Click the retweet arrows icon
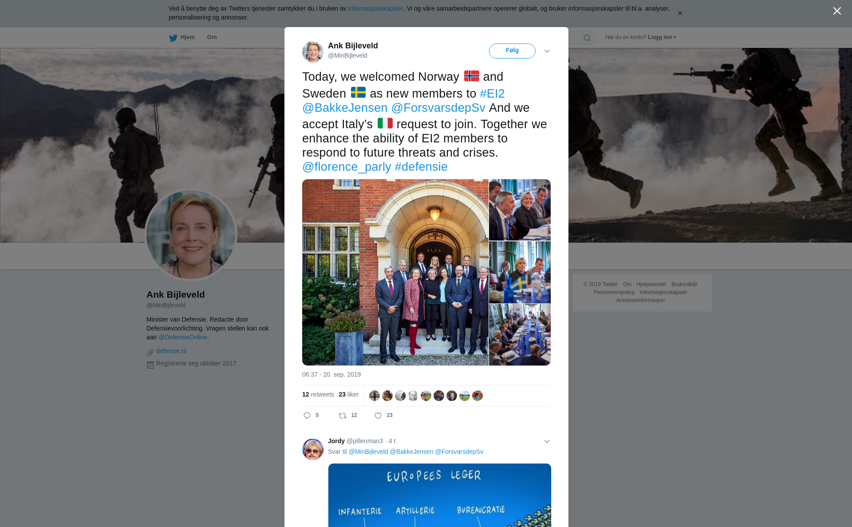The width and height of the screenshot is (852, 527). pyautogui.click(x=343, y=416)
